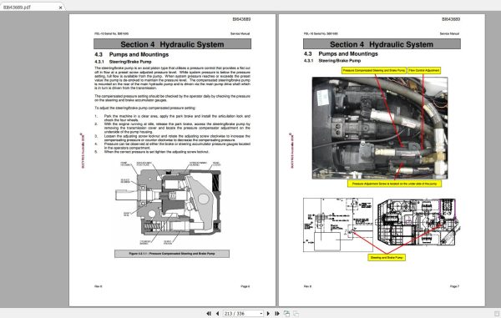This screenshot has height=318, width=501.
Task: Click the pump cross-section diagram
Action: point(169,204)
